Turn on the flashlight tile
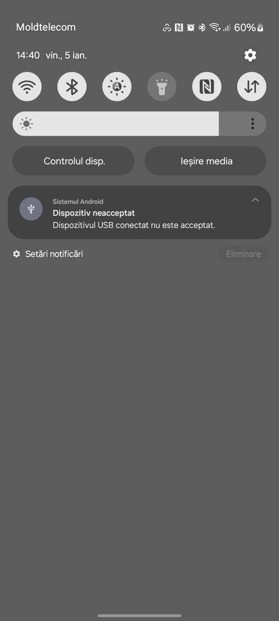The height and width of the screenshot is (621, 279). (x=162, y=86)
